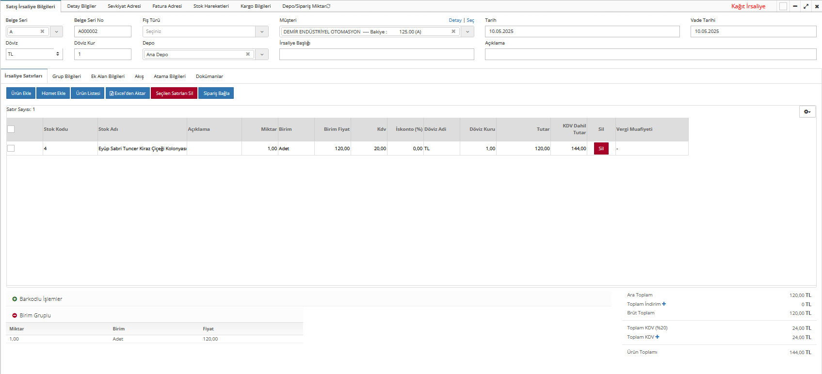Open the Depo dropdown arrow
The width and height of the screenshot is (822, 374).
click(262, 54)
